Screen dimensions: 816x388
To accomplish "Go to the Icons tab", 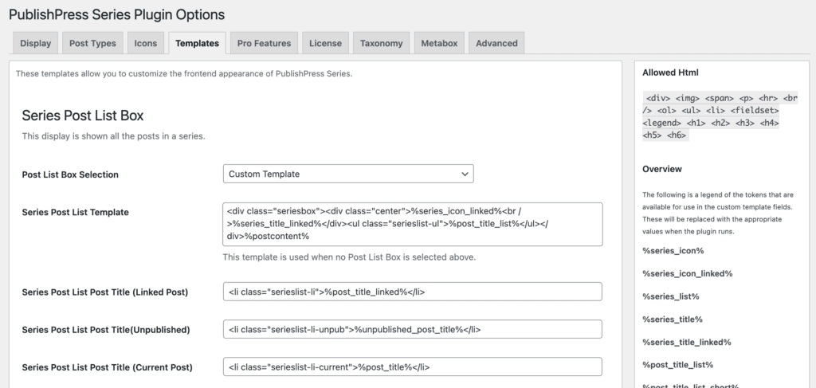I will [x=145, y=43].
